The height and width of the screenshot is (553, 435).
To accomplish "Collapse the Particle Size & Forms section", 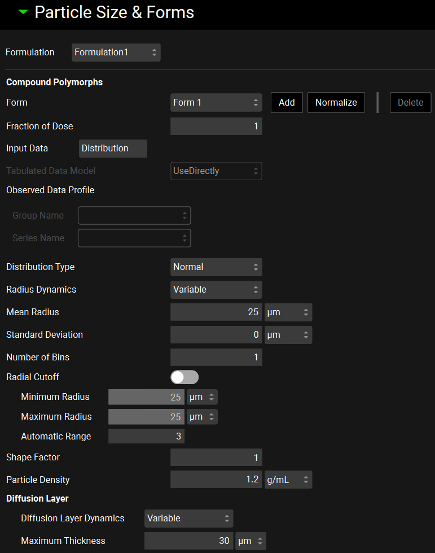I will (23, 12).
